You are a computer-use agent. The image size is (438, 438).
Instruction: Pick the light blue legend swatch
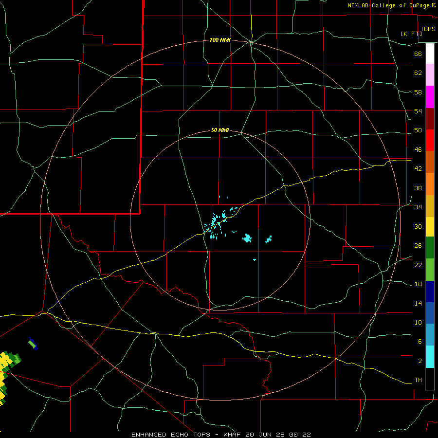tap(430, 334)
